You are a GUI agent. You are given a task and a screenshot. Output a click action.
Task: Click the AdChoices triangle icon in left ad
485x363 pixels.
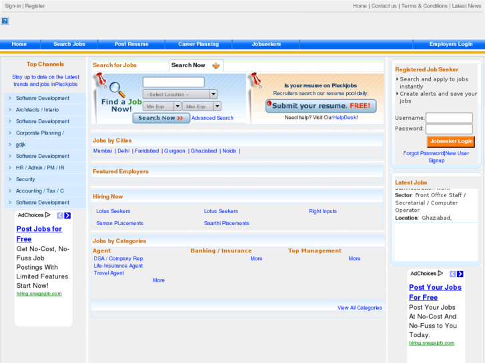[x=47, y=214]
